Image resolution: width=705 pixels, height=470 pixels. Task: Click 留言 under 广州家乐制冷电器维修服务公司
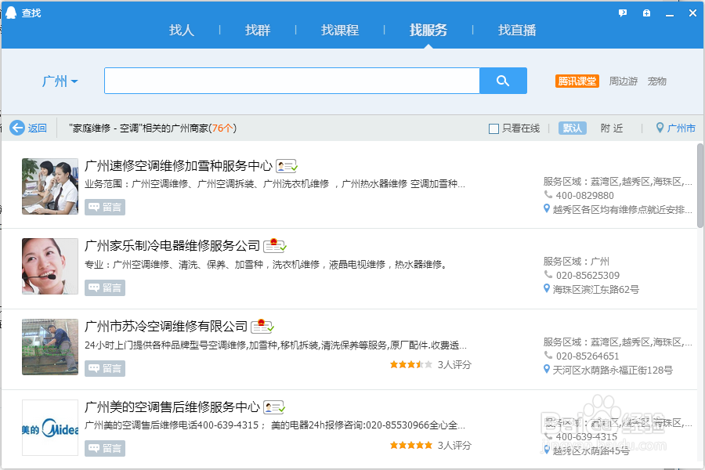tap(105, 287)
